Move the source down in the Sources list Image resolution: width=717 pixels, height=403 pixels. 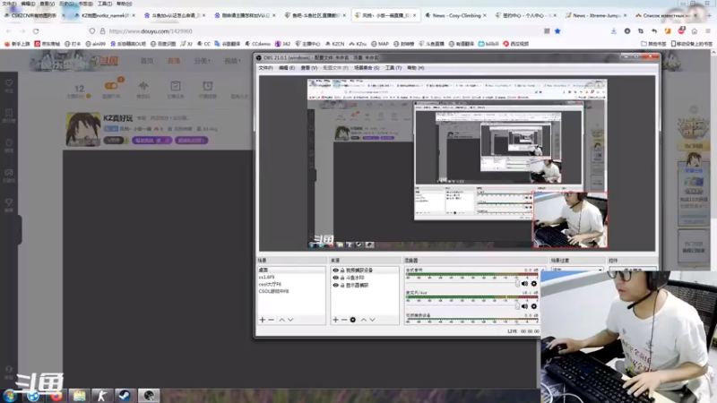coord(373,320)
